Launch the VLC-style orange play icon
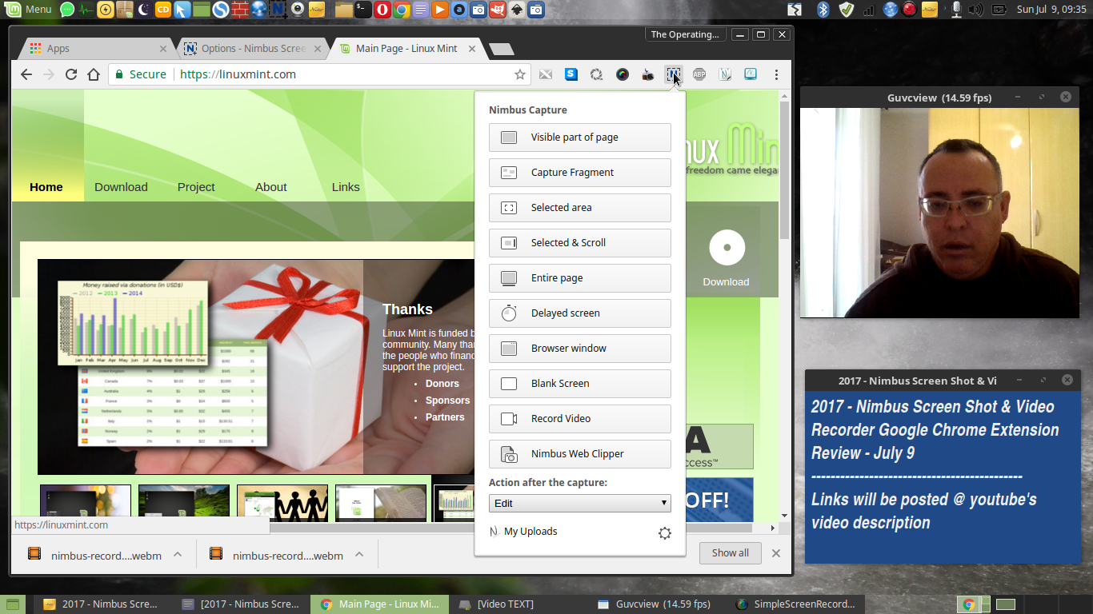This screenshot has height=614, width=1093. point(440,10)
